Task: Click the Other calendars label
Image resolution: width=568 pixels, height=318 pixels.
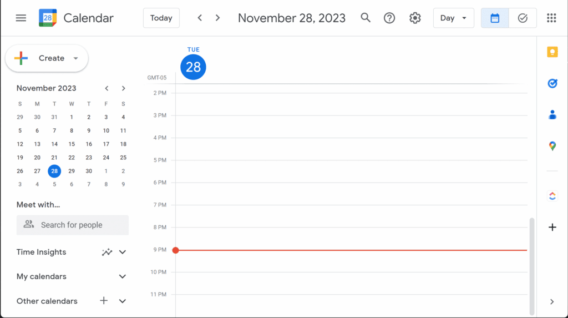Action: (x=47, y=301)
